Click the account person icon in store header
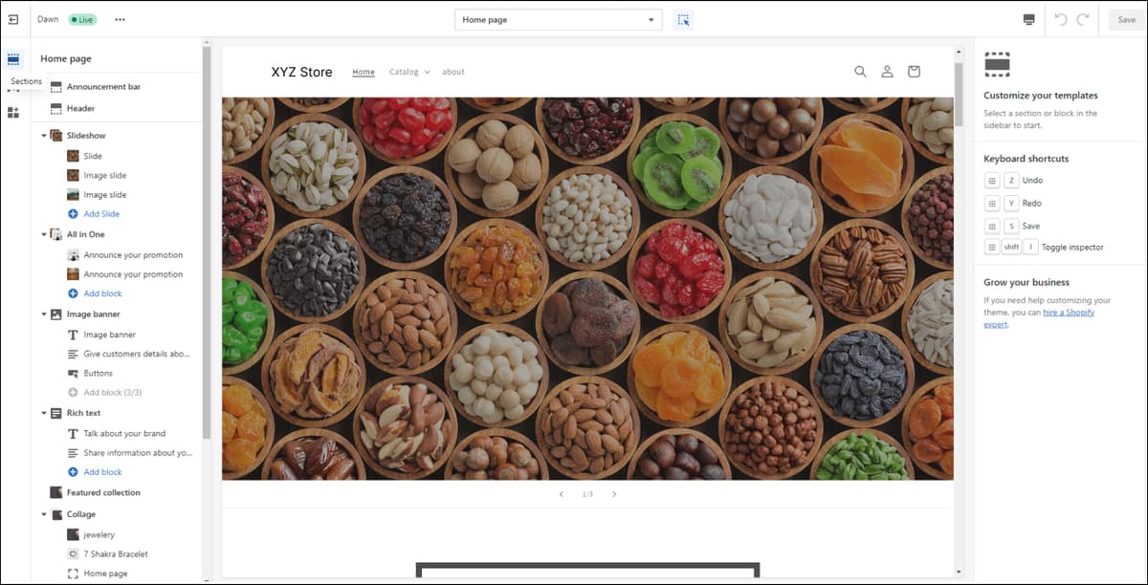This screenshot has width=1148, height=585. point(887,72)
